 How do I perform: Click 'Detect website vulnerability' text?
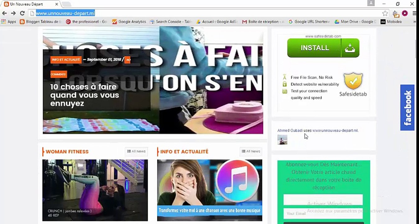315,84
